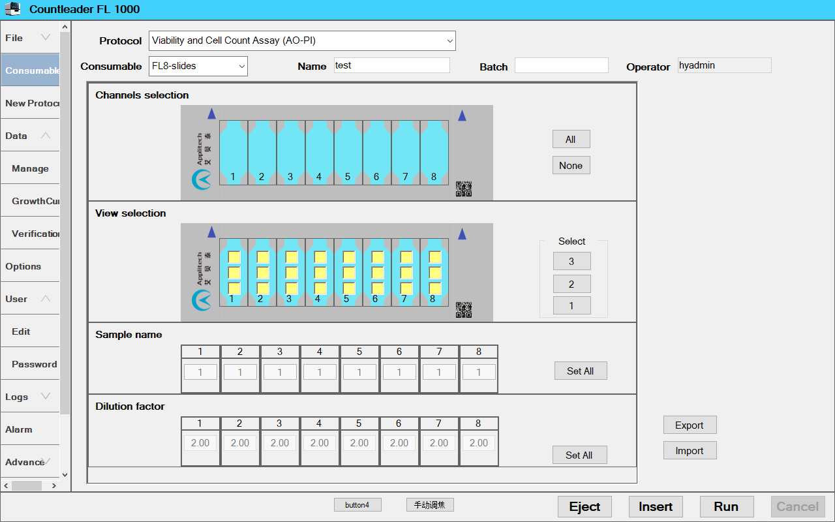Toggle channel 2 in Channels selection
Screen dimensions: 835x522
262,152
